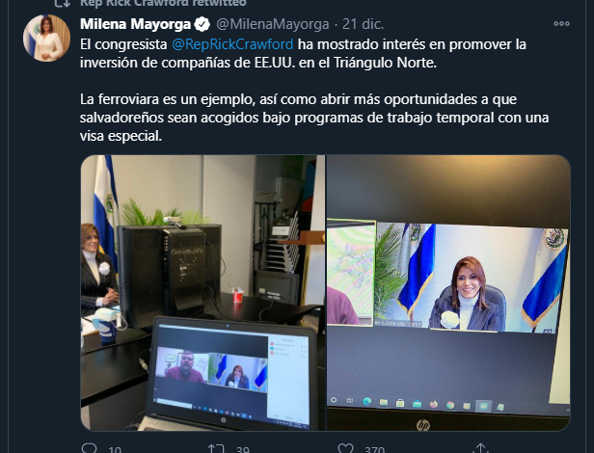Visit the @MilenaMayorga handle link
Viewport: 594px width, 453px height.
tap(272, 24)
